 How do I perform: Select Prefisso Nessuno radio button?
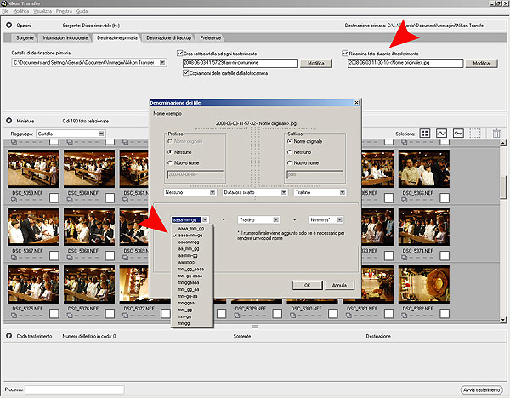pyautogui.click(x=170, y=152)
